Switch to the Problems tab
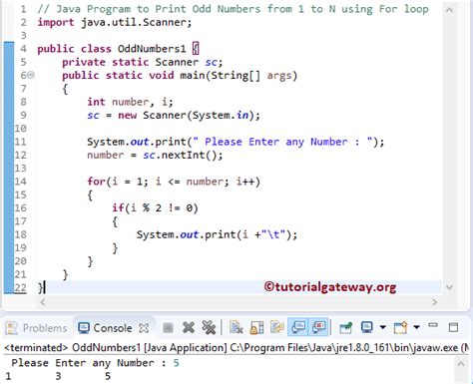The width and height of the screenshot is (473, 384). click(x=36, y=328)
